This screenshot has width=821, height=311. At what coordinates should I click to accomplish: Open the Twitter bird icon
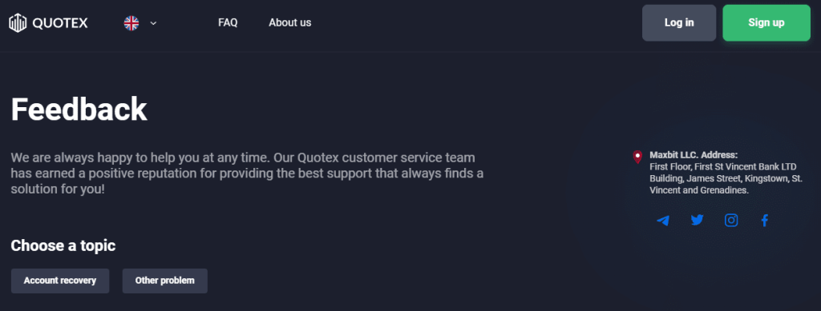697,220
